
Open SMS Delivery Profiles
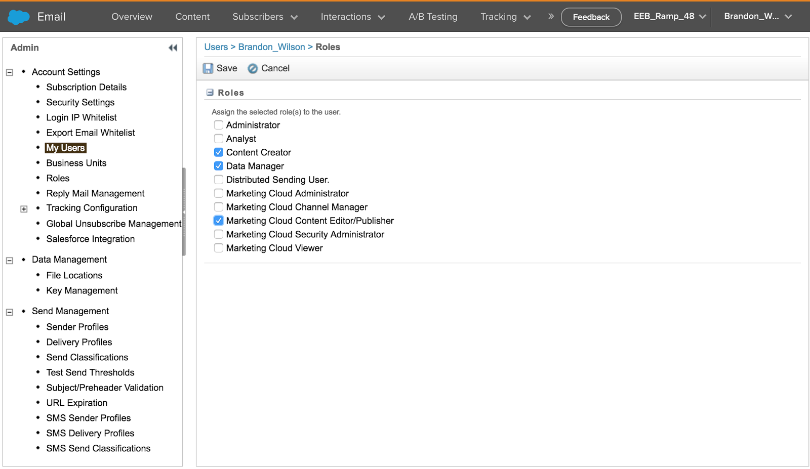point(90,433)
